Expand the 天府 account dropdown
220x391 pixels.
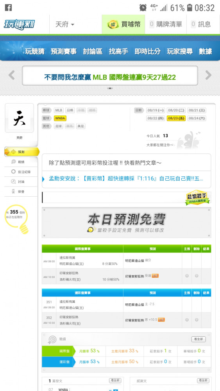(65, 24)
